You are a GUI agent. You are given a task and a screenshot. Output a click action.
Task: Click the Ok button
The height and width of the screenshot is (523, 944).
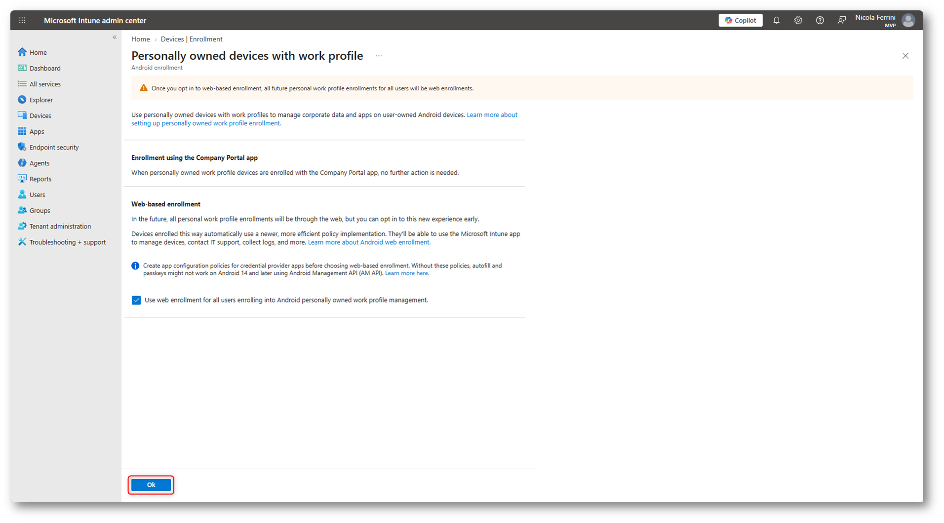click(151, 485)
